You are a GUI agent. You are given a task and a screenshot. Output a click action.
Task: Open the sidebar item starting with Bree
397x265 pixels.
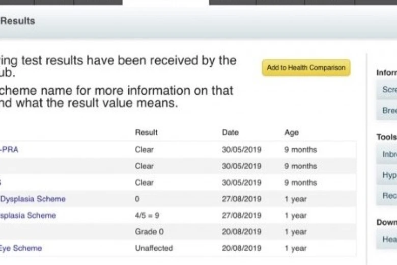coord(387,110)
